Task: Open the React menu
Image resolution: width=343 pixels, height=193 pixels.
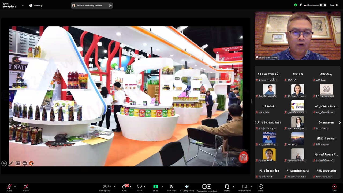Action: point(140,188)
